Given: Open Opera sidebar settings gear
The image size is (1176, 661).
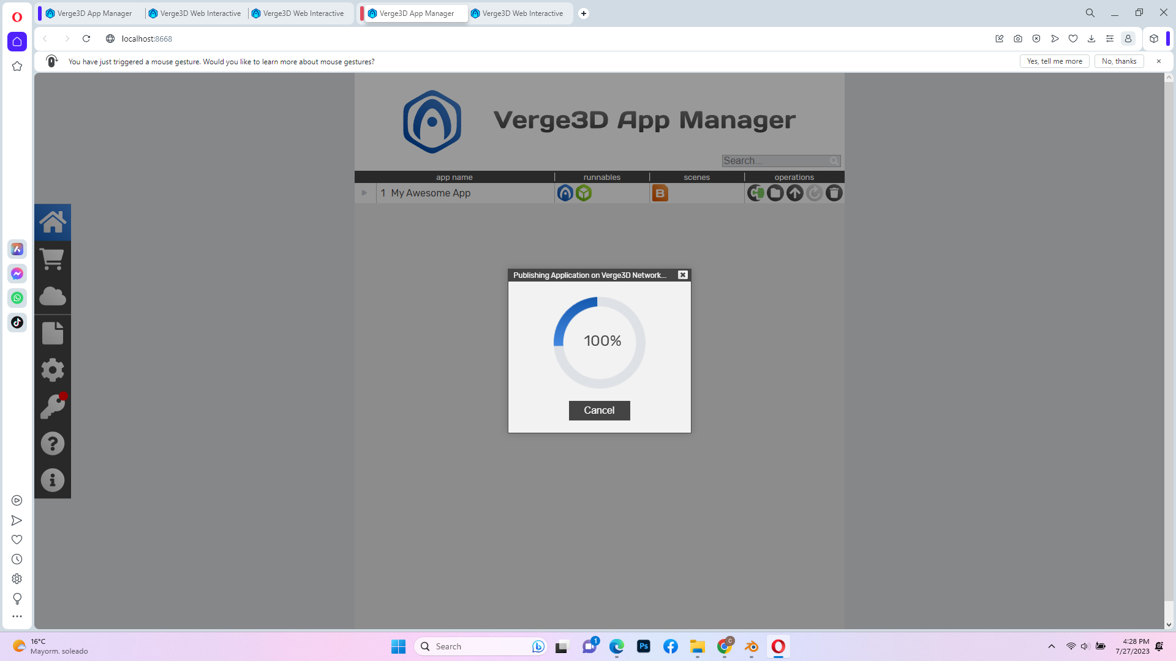Looking at the screenshot, I should tap(17, 579).
